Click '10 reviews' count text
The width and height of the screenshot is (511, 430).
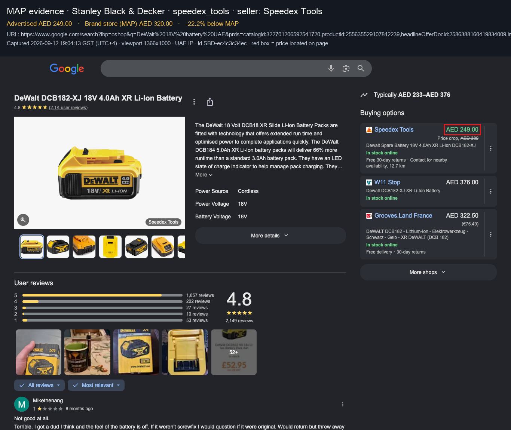[x=197, y=314]
